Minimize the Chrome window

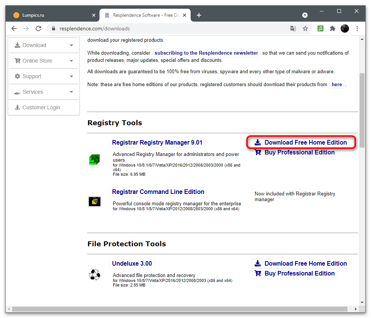pyautogui.click(x=322, y=11)
